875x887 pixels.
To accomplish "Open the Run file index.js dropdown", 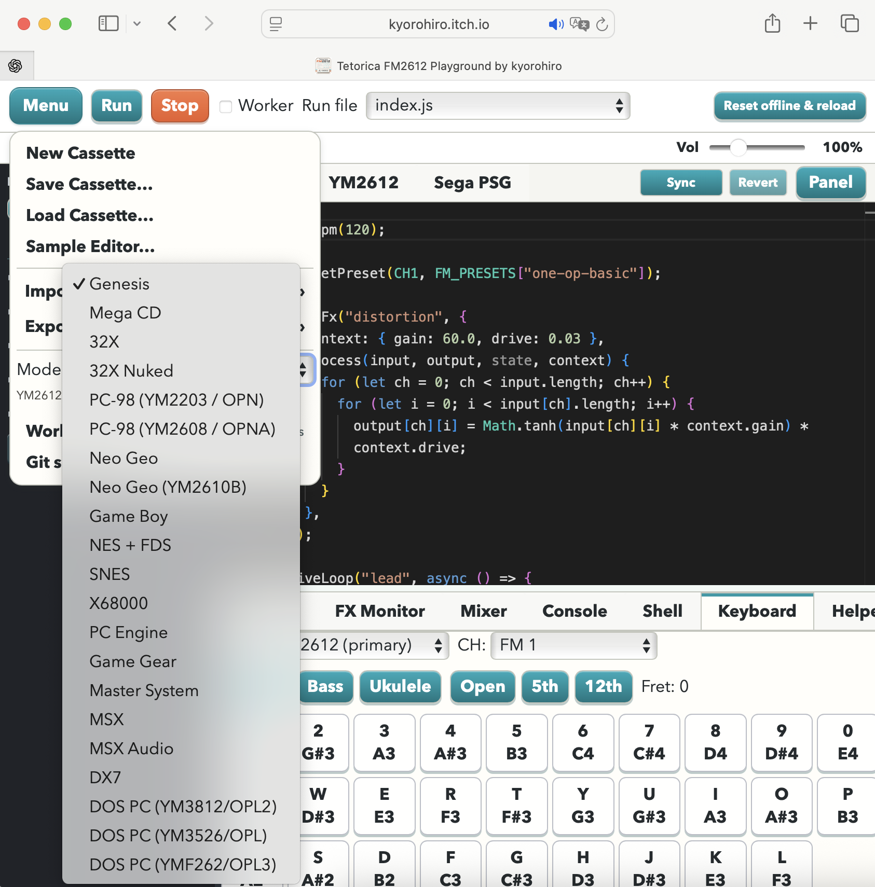I will 498,106.
